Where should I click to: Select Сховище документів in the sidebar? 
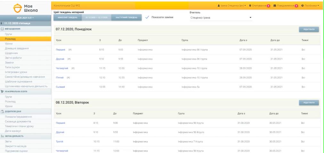pyautogui.click(x=18, y=121)
